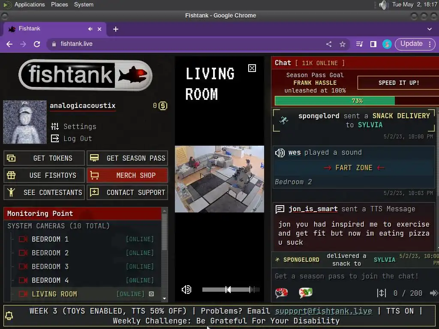This screenshot has width=439, height=329.
Task: Reload the fishtank.live page
Action: [37, 44]
